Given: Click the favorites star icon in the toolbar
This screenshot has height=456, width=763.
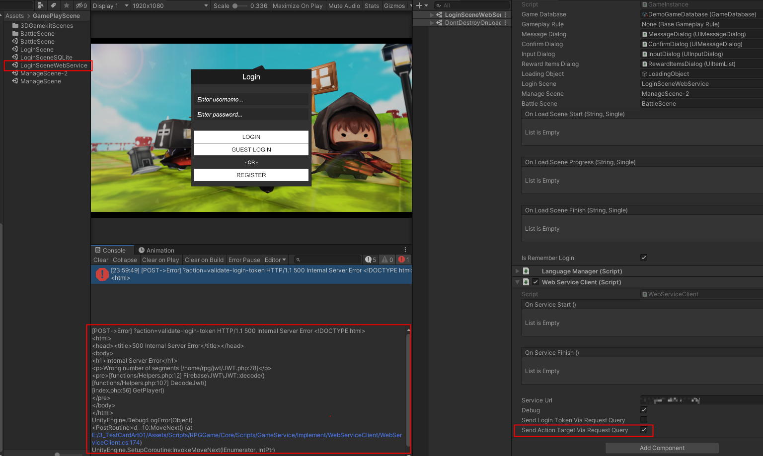Looking at the screenshot, I should click(x=67, y=5).
